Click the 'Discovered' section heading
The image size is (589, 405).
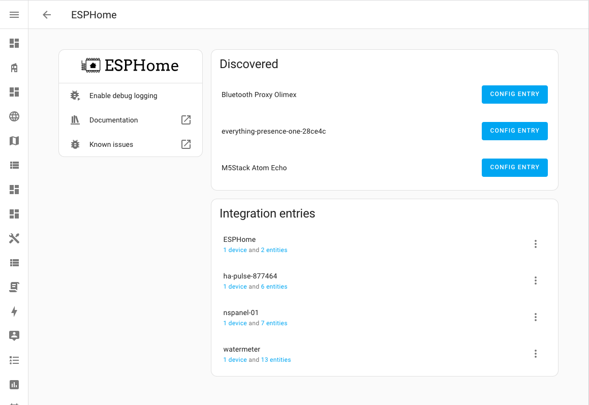[x=249, y=64]
